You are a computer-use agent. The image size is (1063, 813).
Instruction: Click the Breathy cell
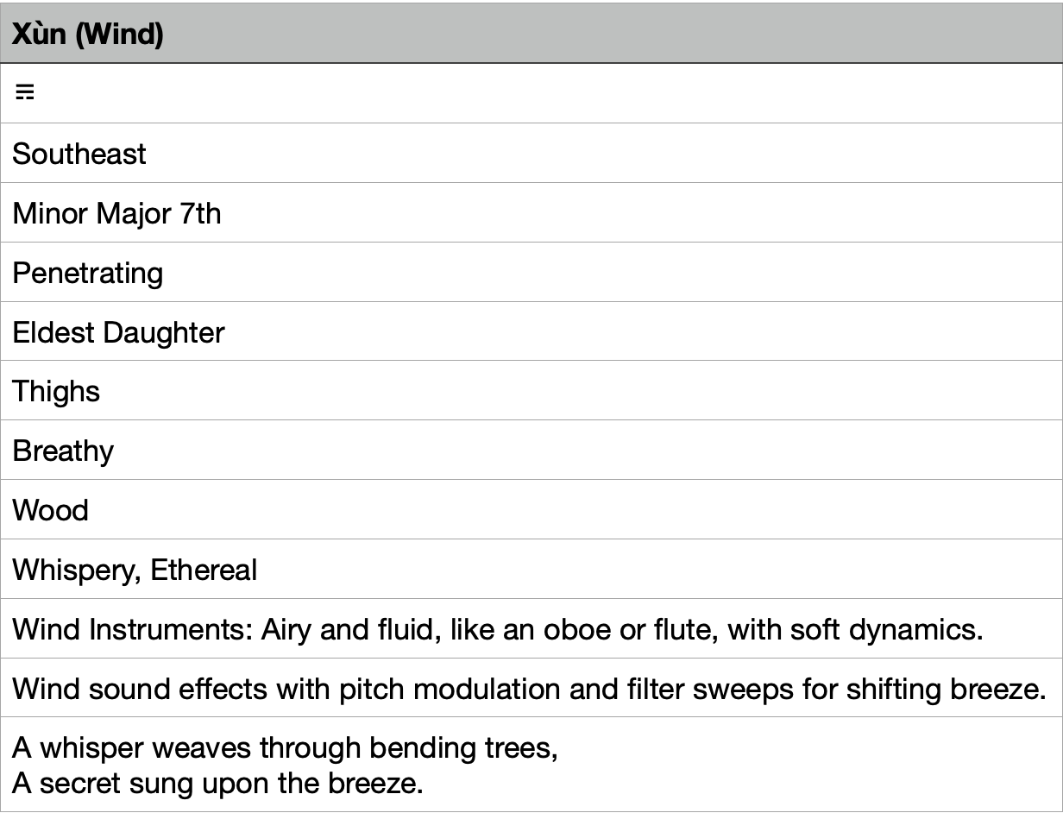pyautogui.click(x=63, y=451)
